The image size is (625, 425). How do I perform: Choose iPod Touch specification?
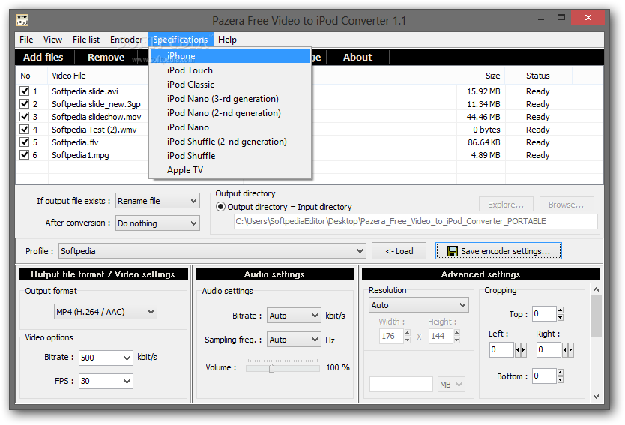[x=230, y=70]
